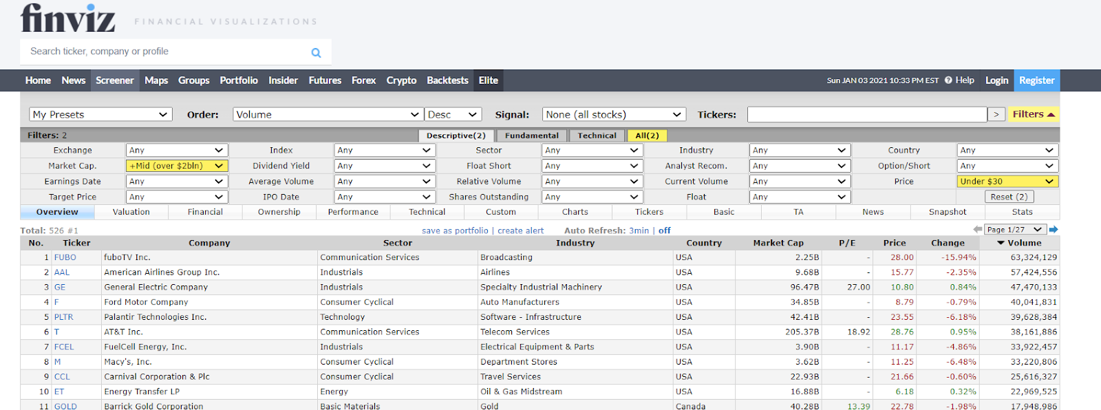Switch to the Ownership view tab

click(279, 212)
